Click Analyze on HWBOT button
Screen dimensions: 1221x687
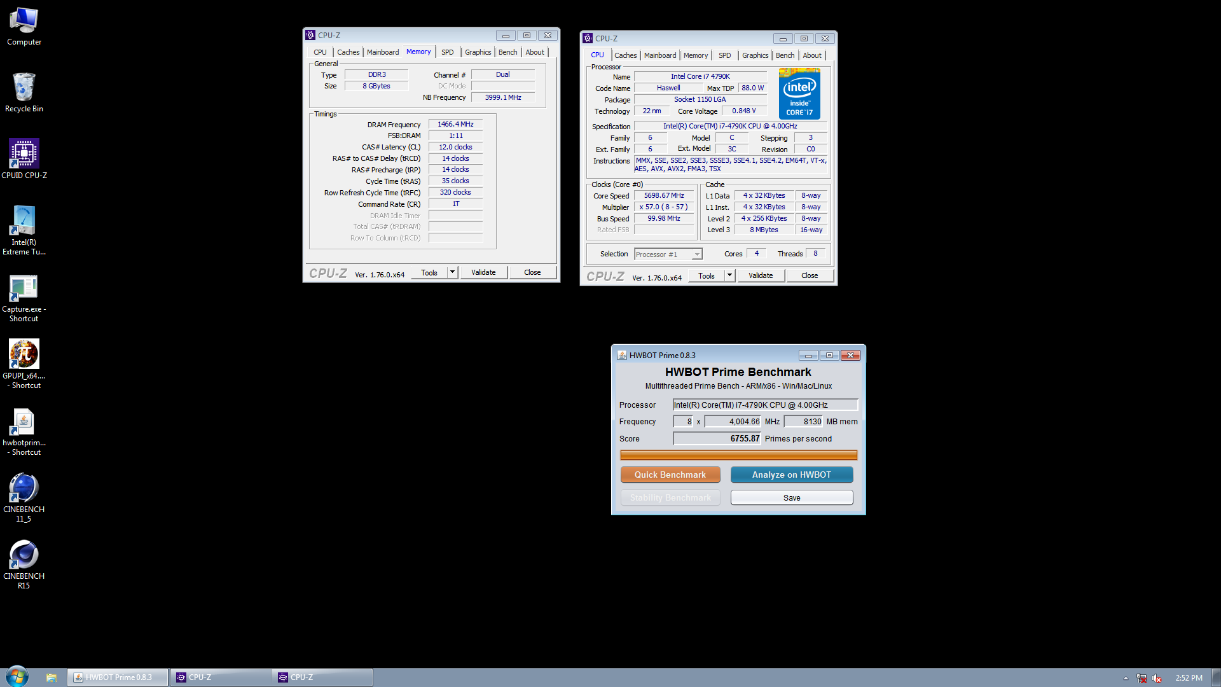tap(792, 475)
